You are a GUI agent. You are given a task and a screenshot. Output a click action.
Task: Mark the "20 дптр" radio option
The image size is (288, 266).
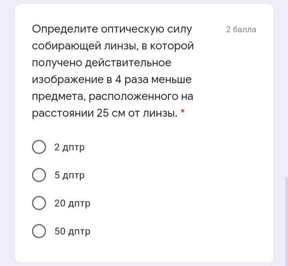click(39, 203)
